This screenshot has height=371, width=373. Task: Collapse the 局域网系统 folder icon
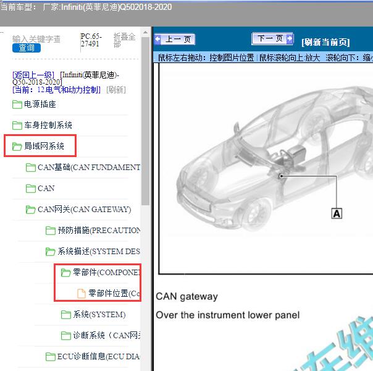click(x=17, y=146)
